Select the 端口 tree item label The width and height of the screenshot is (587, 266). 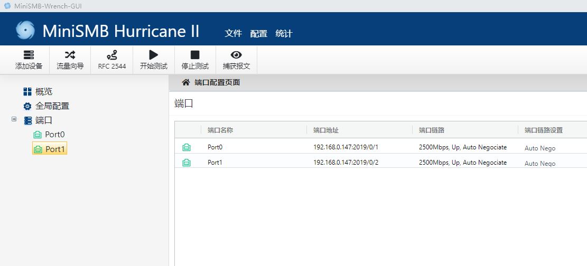(x=44, y=120)
